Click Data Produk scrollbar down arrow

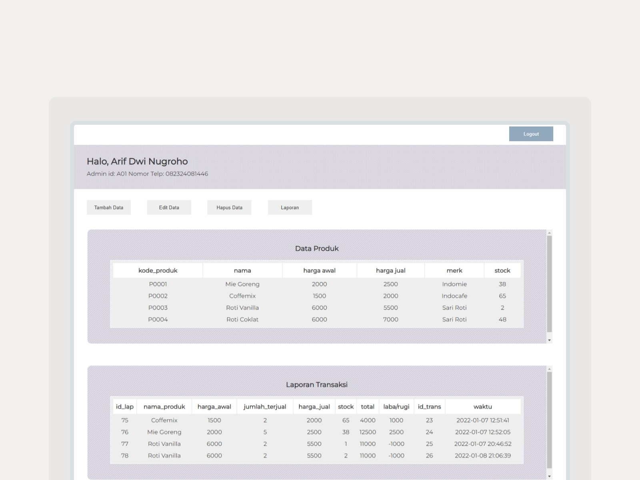tap(549, 340)
